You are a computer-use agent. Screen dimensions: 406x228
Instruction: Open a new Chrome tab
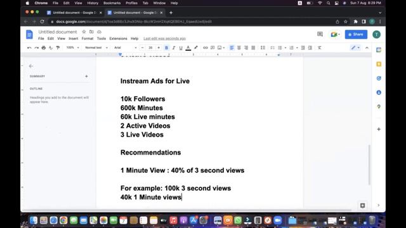[x=171, y=13]
